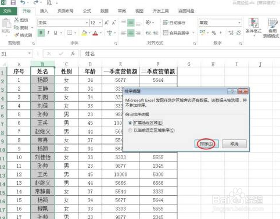Click the red font color A swatch
This screenshot has height=219, width=280.
pyautogui.click(x=95, y=33)
